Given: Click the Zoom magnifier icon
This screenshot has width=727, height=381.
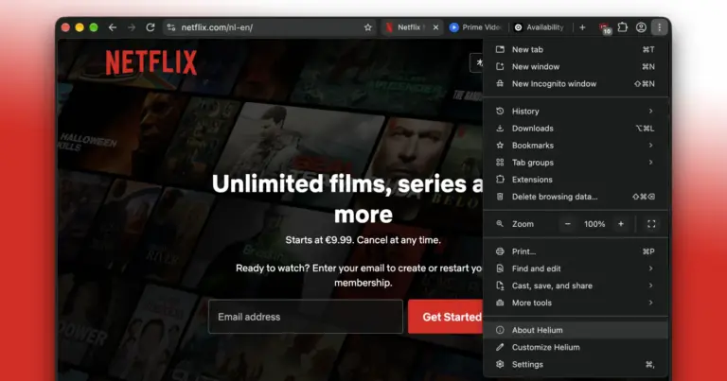Looking at the screenshot, I should point(500,224).
